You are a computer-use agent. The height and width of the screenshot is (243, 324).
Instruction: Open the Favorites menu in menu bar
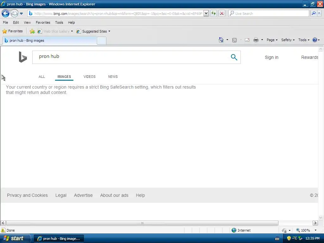(x=43, y=22)
